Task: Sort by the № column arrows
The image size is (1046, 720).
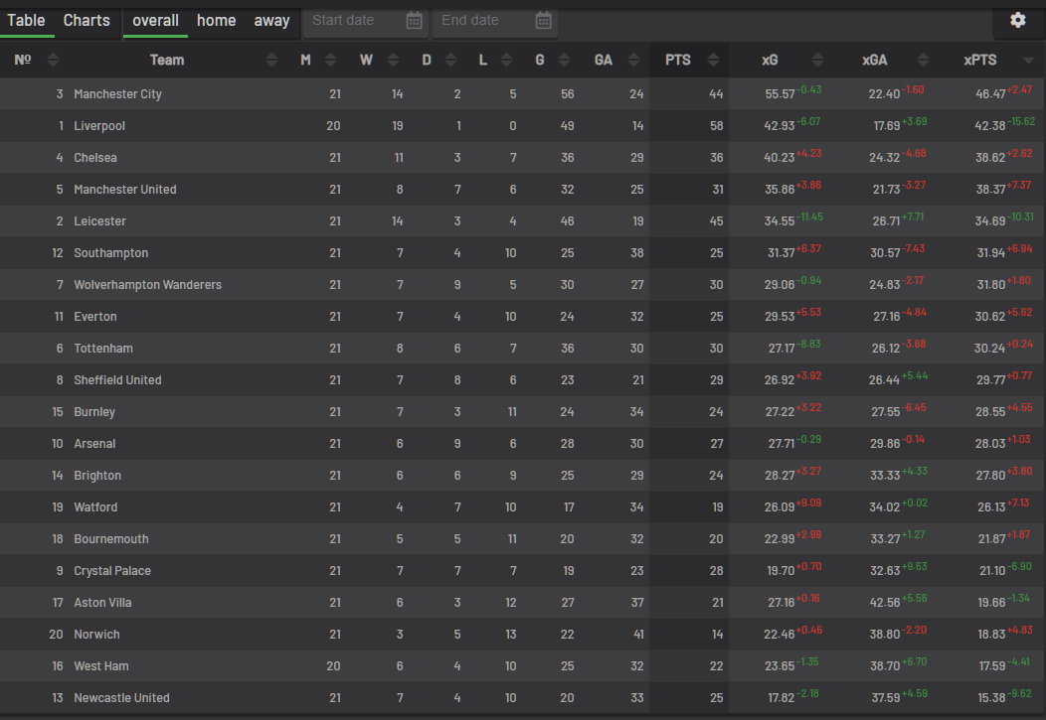Action: 53,61
